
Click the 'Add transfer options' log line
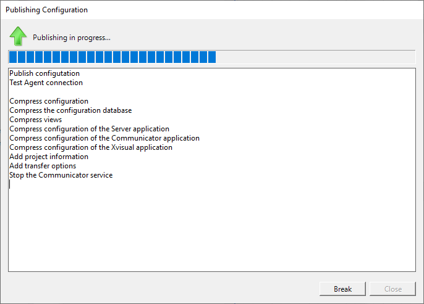click(x=43, y=166)
